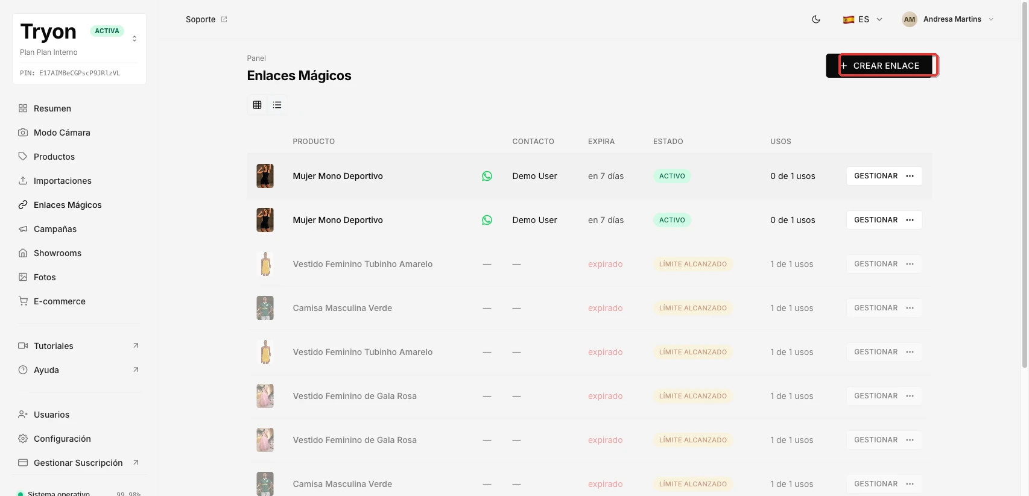Go to Usuarios

click(x=79, y=415)
